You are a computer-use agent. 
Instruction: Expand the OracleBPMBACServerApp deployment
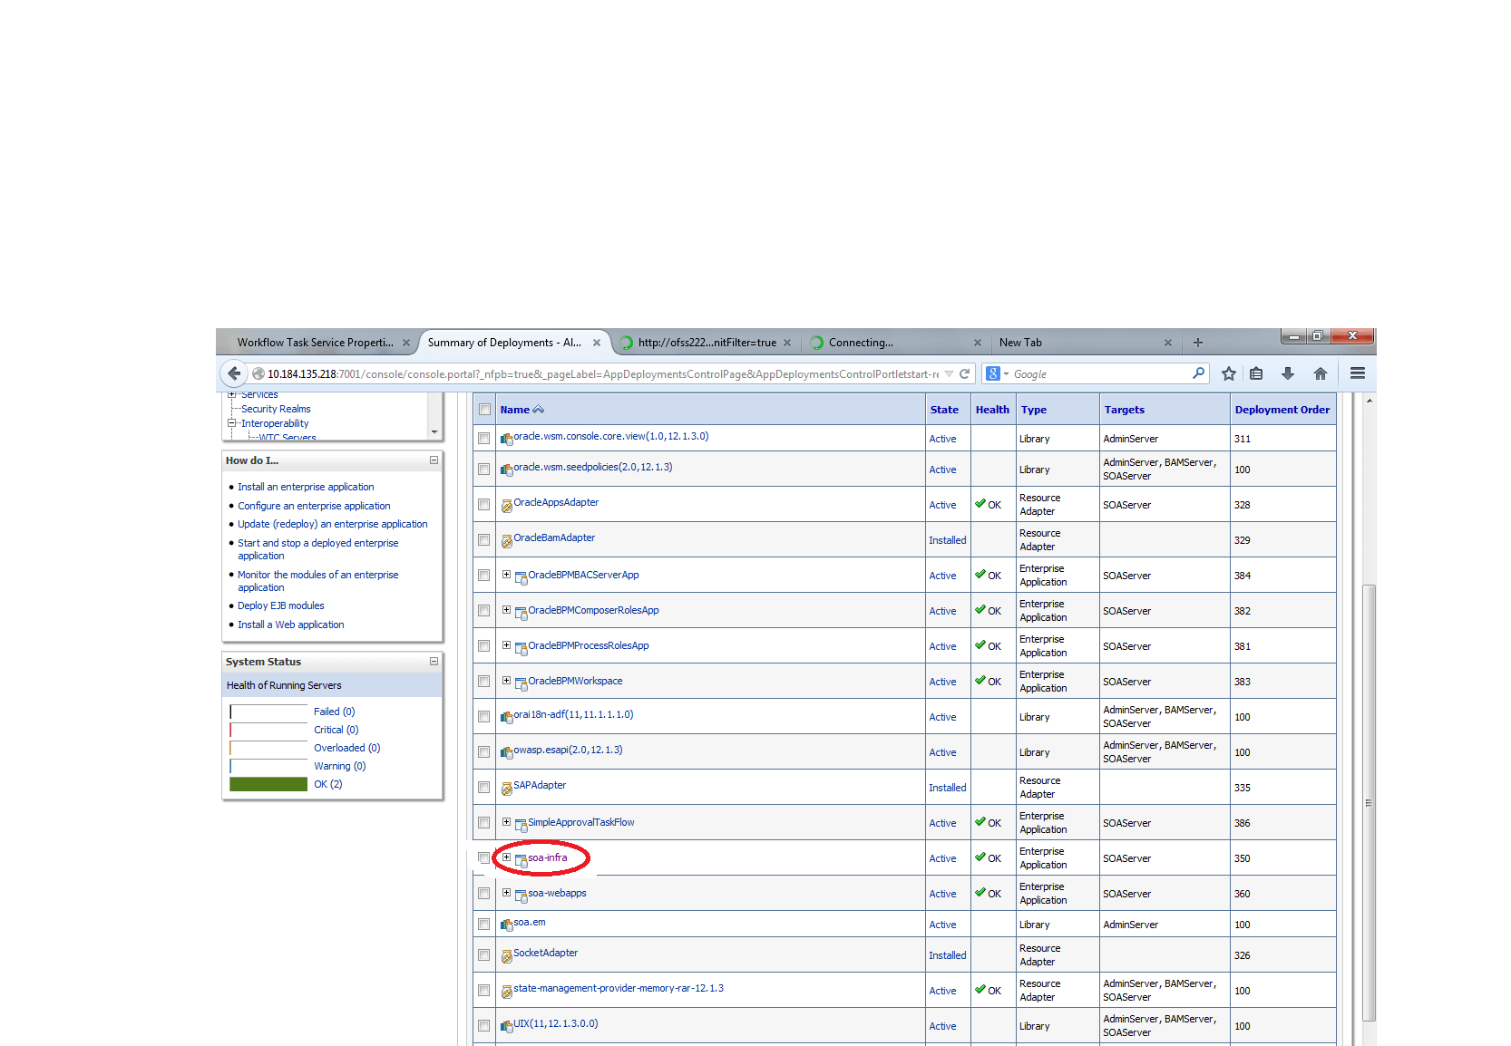[x=506, y=574]
